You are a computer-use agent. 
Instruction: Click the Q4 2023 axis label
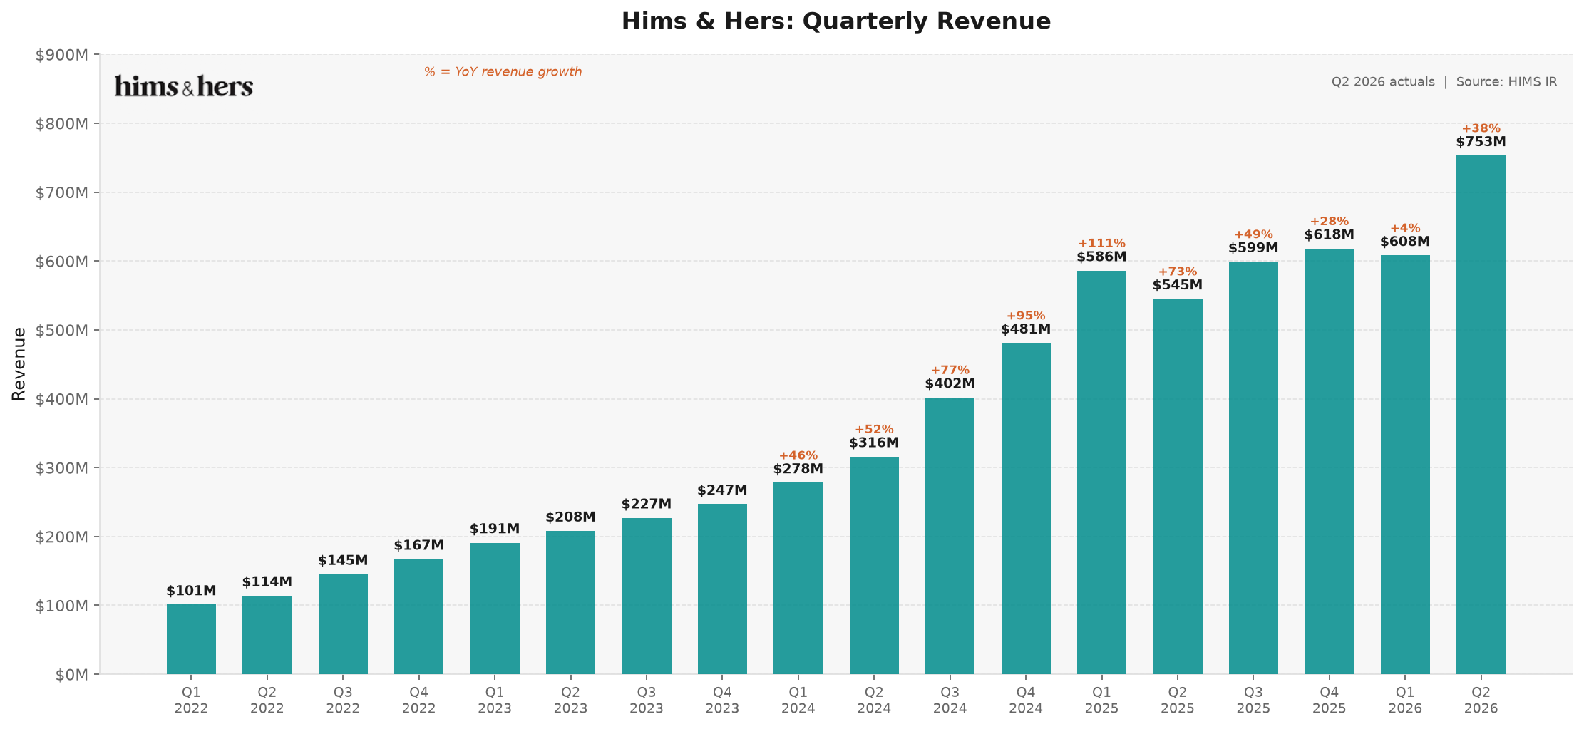point(722,700)
